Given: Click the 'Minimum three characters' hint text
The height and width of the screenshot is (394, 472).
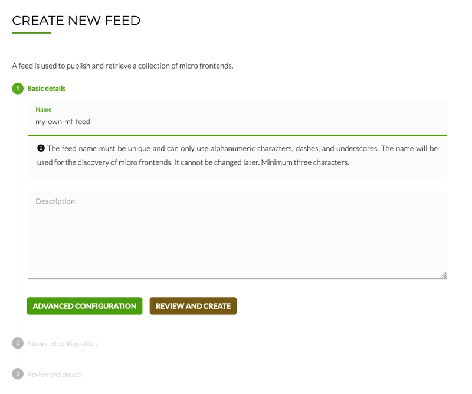Looking at the screenshot, I should [305, 162].
